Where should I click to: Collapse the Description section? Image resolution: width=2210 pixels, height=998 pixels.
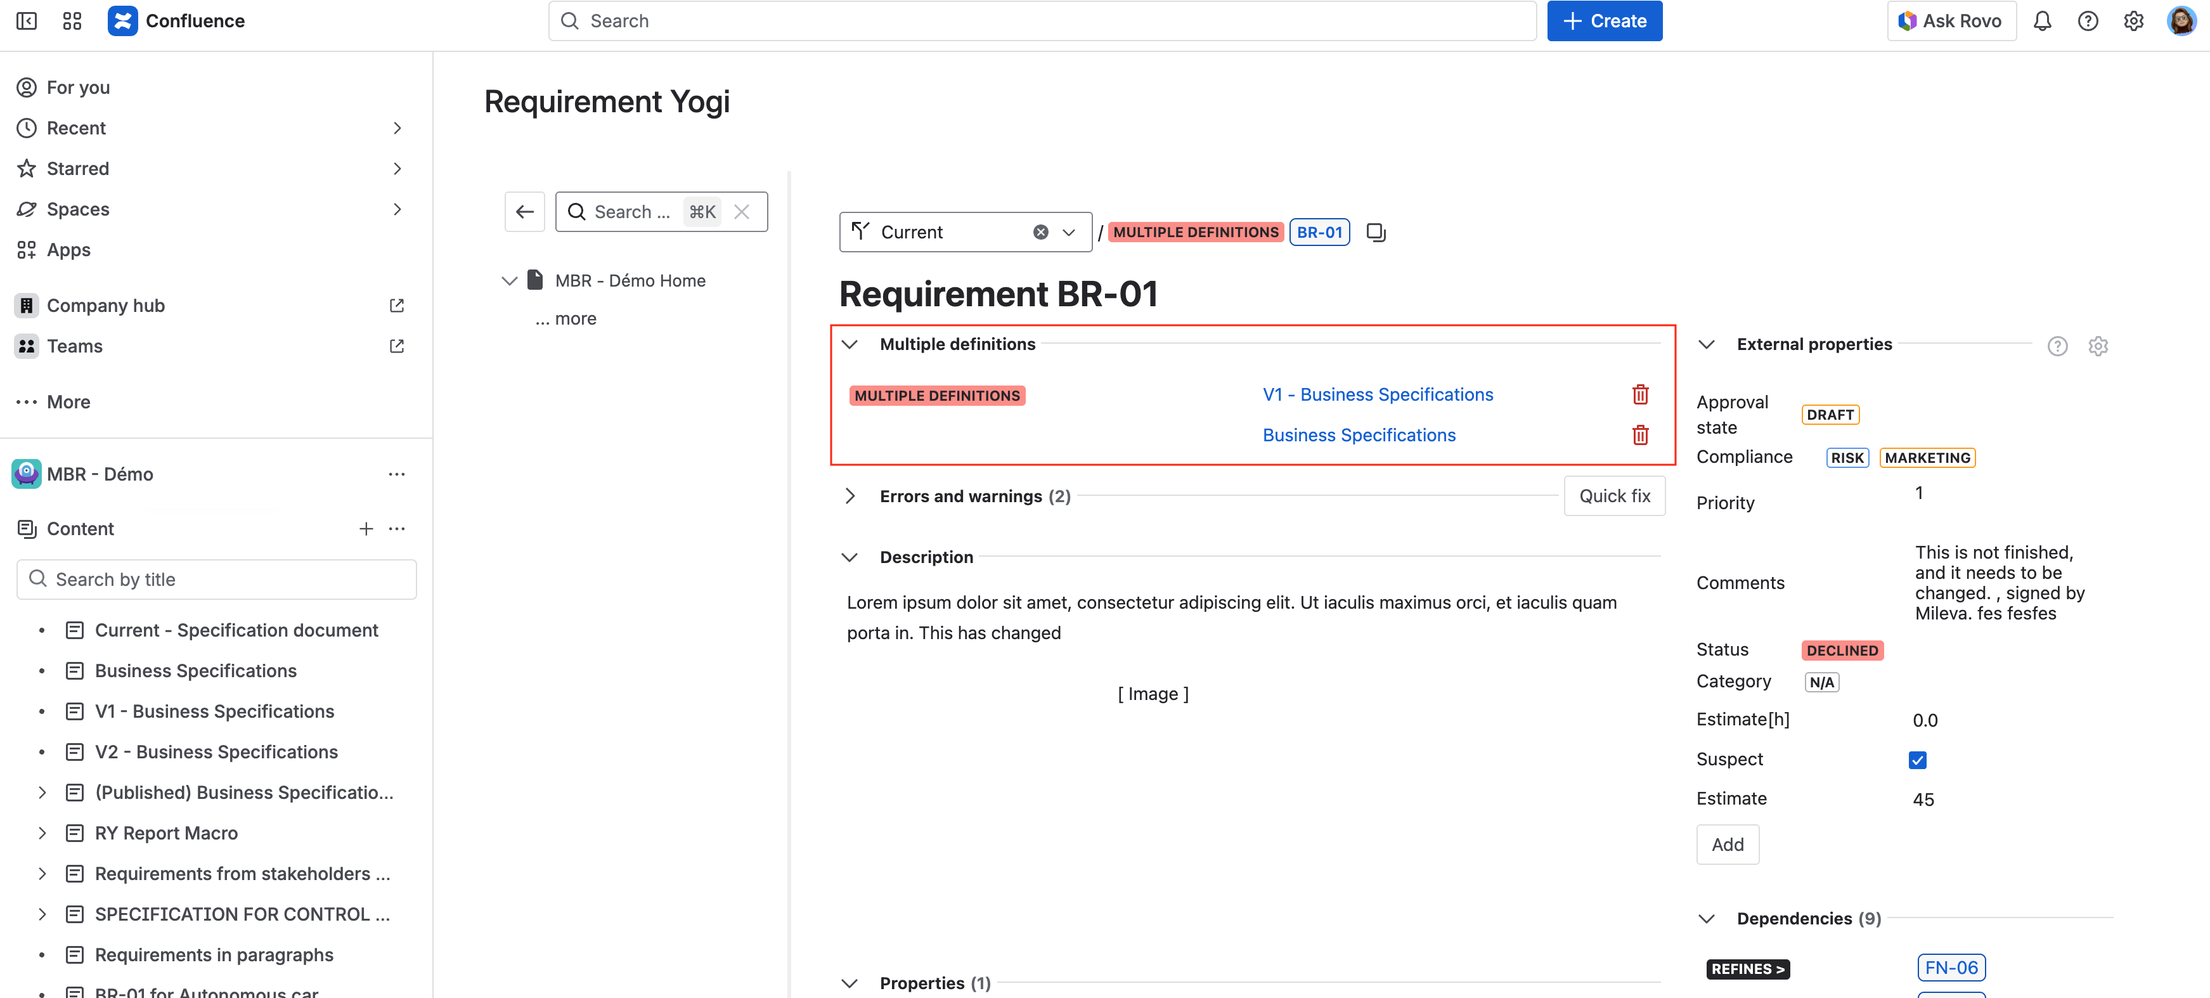coord(850,557)
